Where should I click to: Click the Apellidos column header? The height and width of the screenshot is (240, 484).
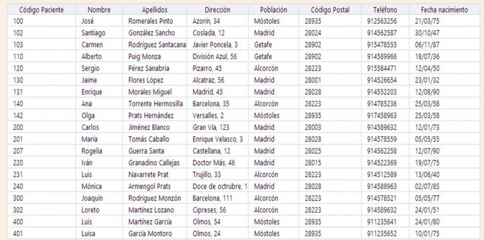click(155, 10)
